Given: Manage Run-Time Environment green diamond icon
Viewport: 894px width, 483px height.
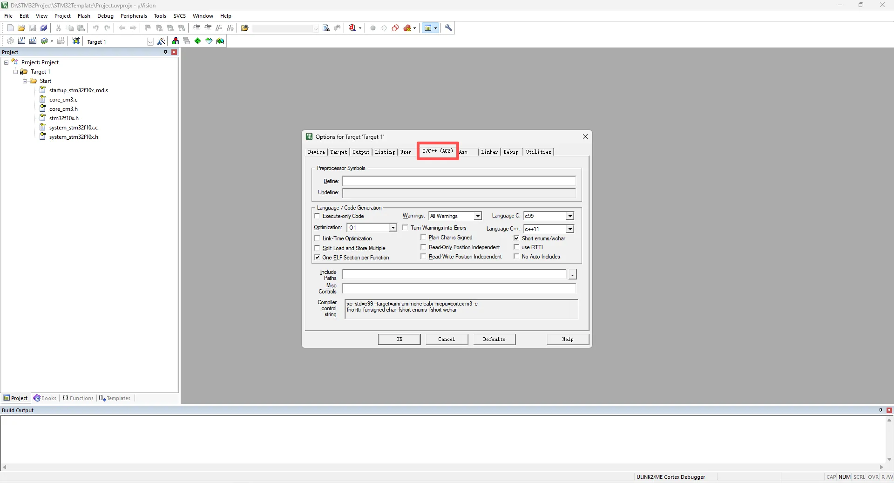Looking at the screenshot, I should coord(198,41).
